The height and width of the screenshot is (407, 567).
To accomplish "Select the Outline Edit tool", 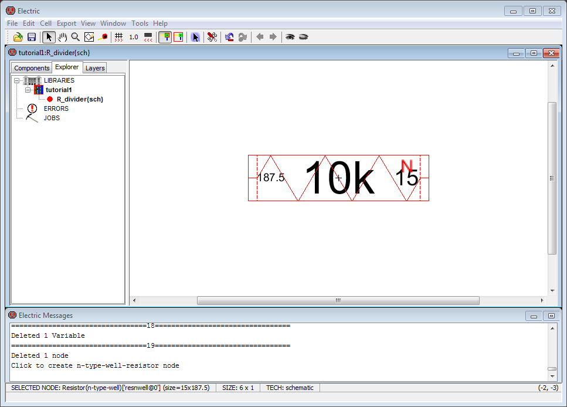I will (x=89, y=37).
